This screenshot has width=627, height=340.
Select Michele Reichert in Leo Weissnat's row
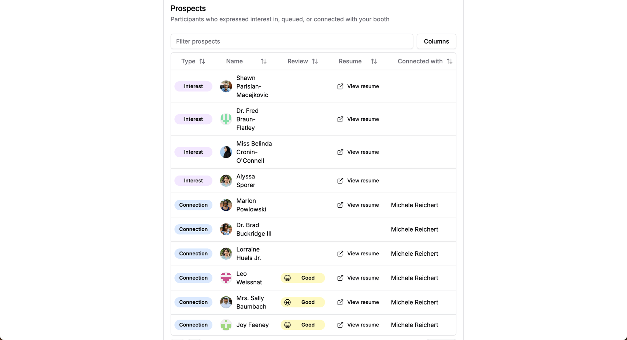click(x=414, y=278)
